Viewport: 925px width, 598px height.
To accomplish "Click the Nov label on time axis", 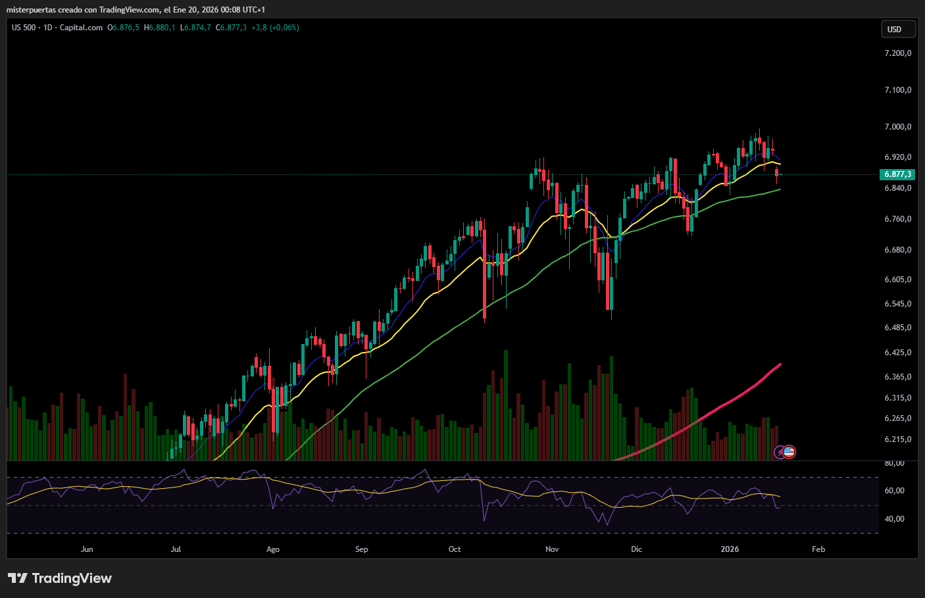I will tap(552, 549).
